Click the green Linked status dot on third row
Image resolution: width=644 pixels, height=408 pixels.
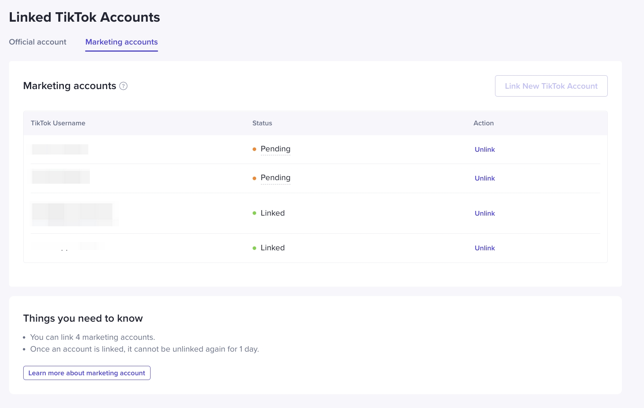click(x=255, y=213)
